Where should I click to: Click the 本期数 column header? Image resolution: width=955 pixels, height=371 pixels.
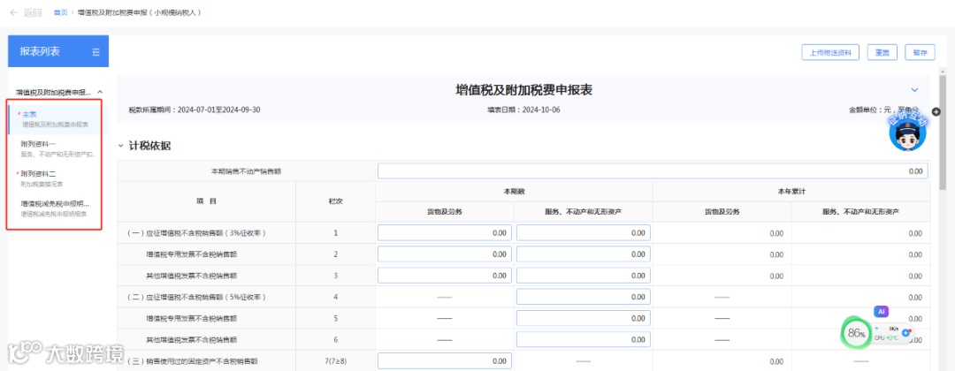click(514, 191)
